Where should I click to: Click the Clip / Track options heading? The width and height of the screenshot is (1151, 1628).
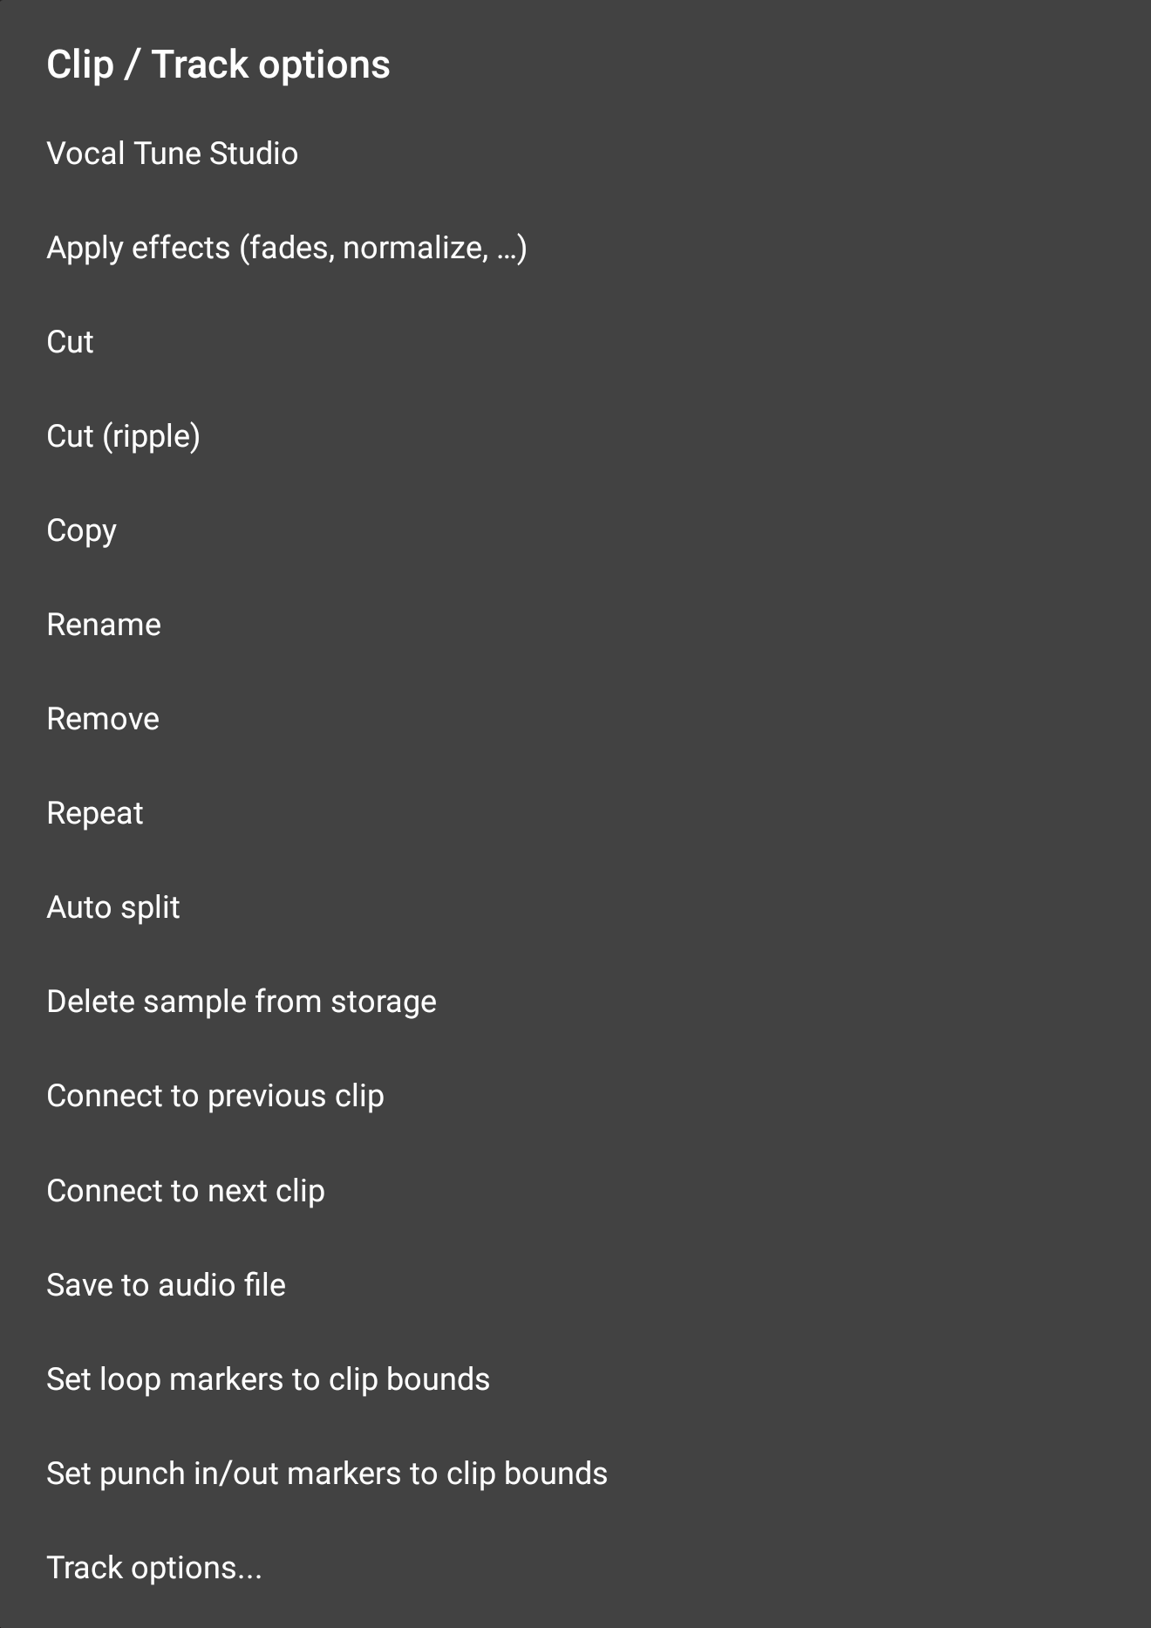pyautogui.click(x=218, y=65)
